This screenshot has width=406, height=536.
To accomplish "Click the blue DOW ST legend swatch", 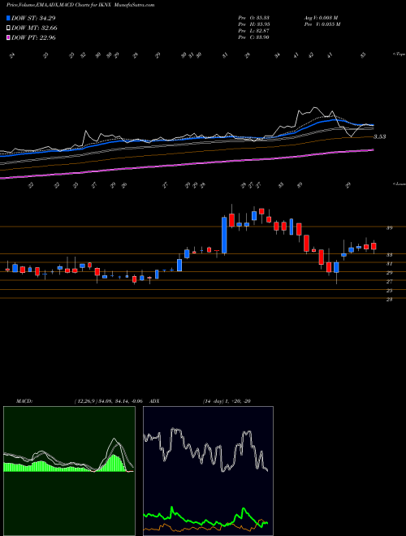I will (9, 18).
